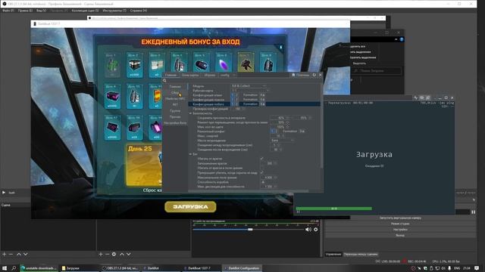Open DarkBot Configuration taskbar button

click(242, 268)
